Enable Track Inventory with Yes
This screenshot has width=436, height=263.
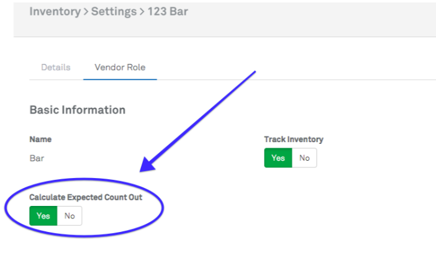278,158
